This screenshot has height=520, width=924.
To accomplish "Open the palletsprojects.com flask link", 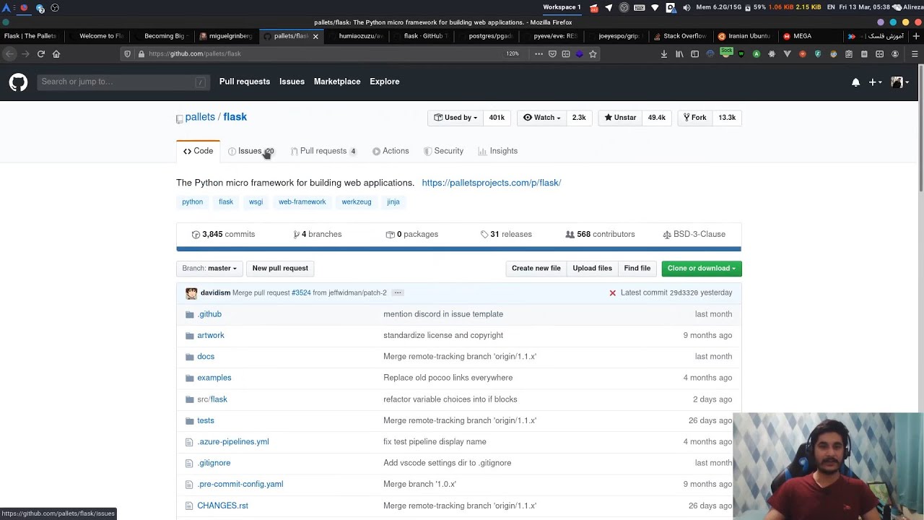I will (x=492, y=183).
